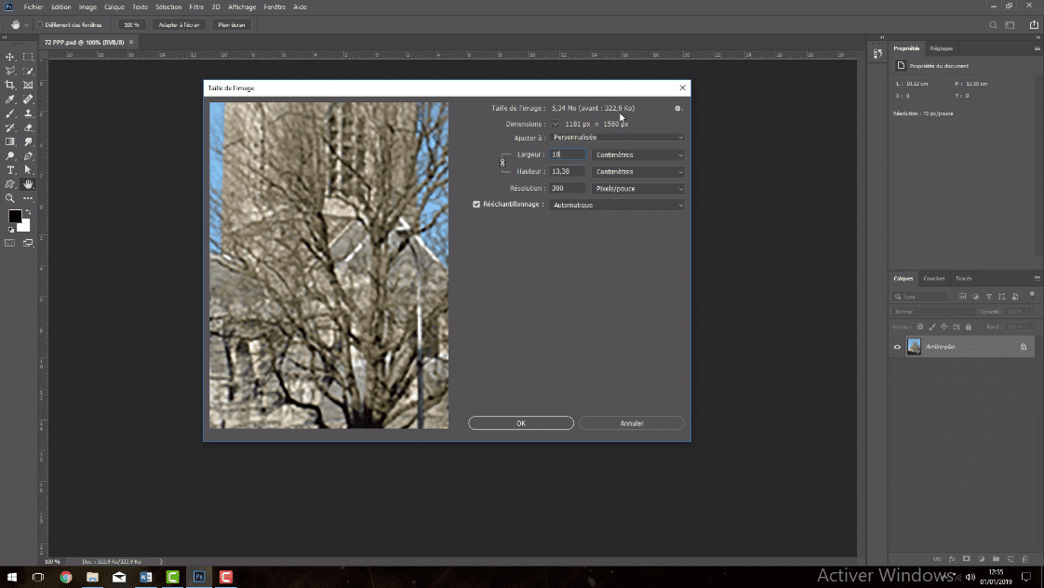Open the Calque menu
The image size is (1044, 588).
114,7
